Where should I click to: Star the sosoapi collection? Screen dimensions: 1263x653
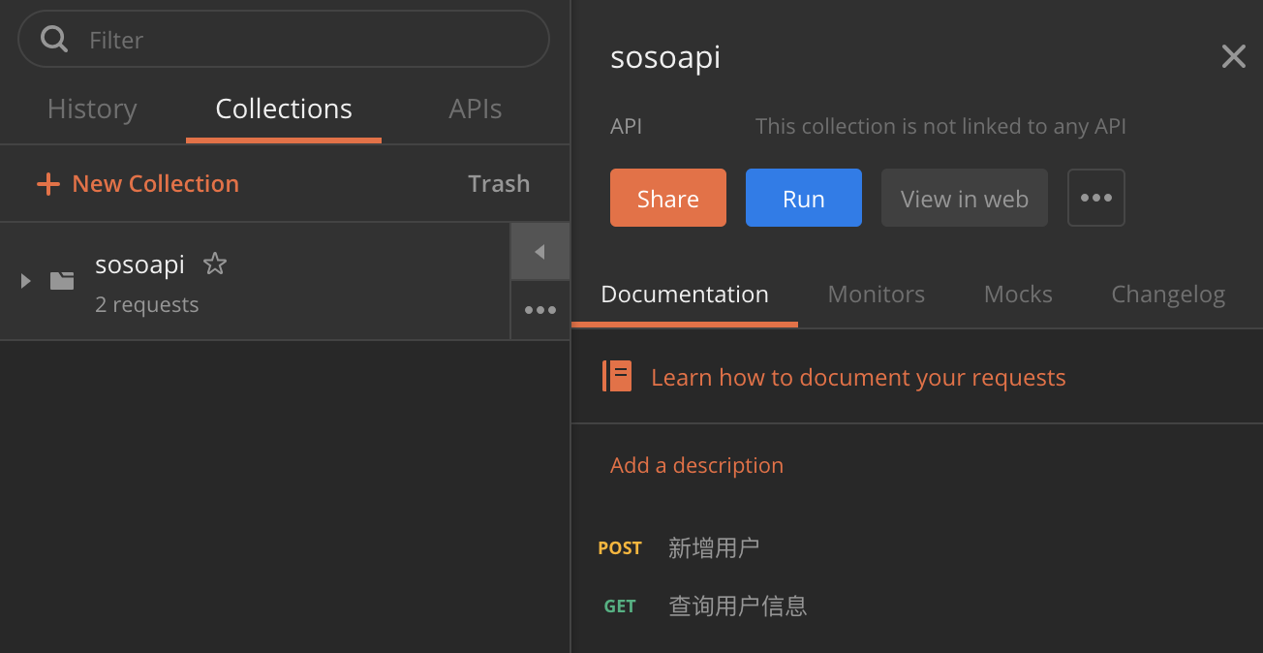pos(215,264)
